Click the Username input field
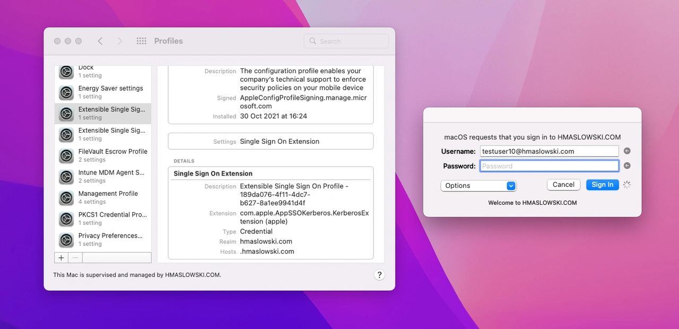The image size is (679, 329). tap(549, 151)
